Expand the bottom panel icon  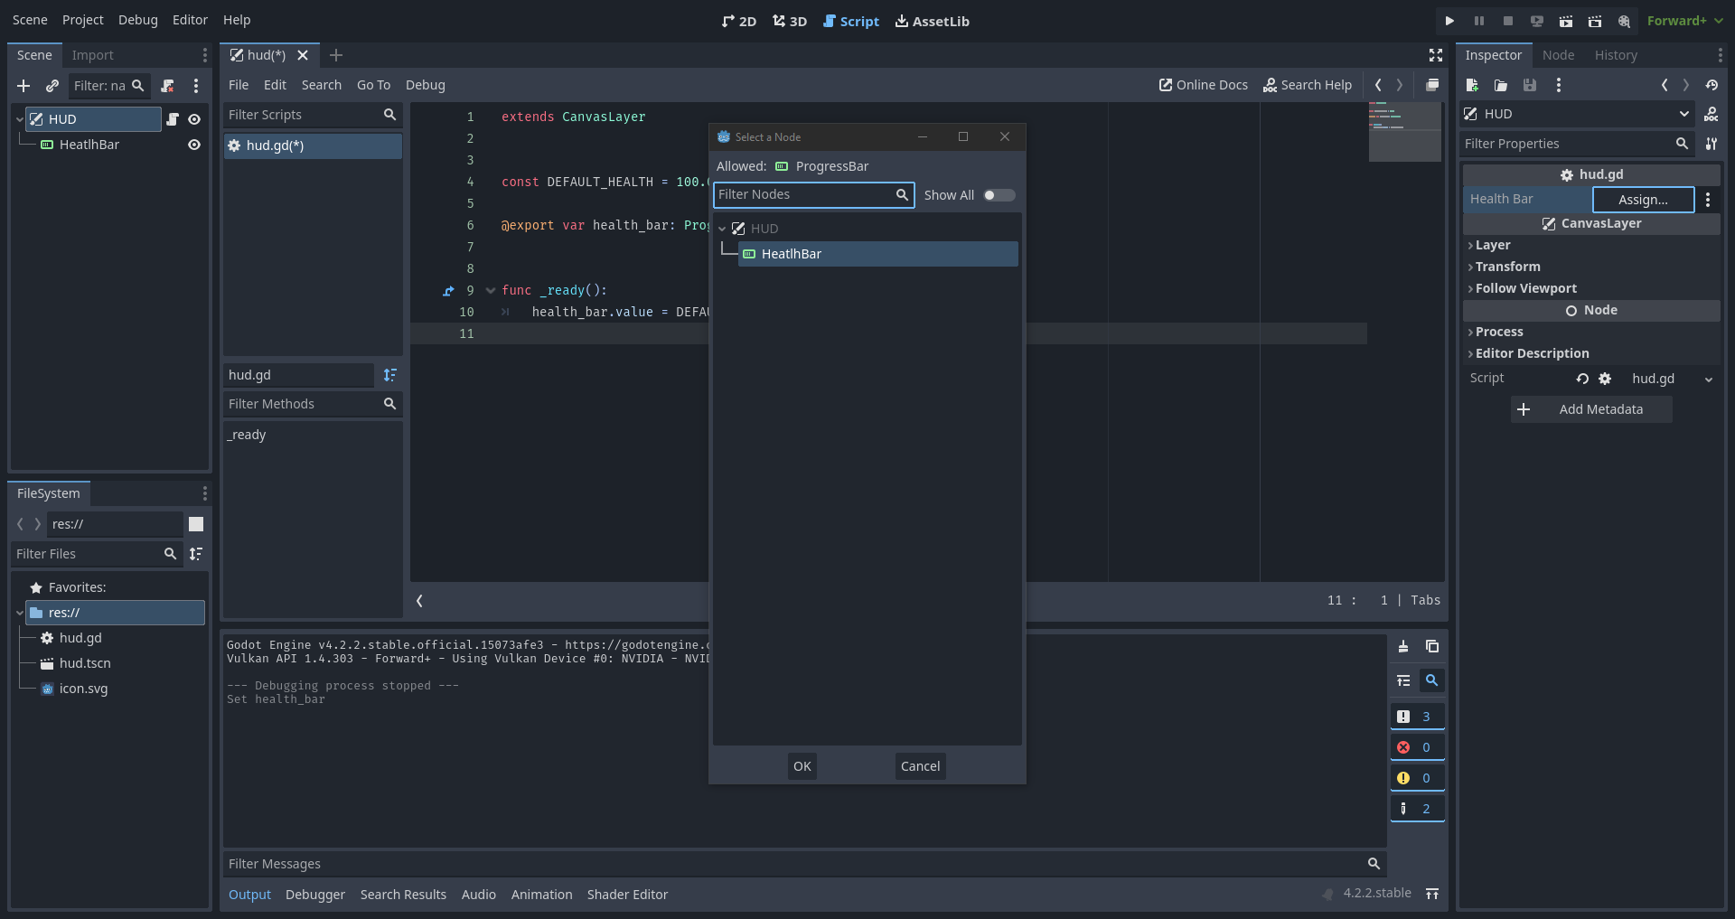(1432, 894)
